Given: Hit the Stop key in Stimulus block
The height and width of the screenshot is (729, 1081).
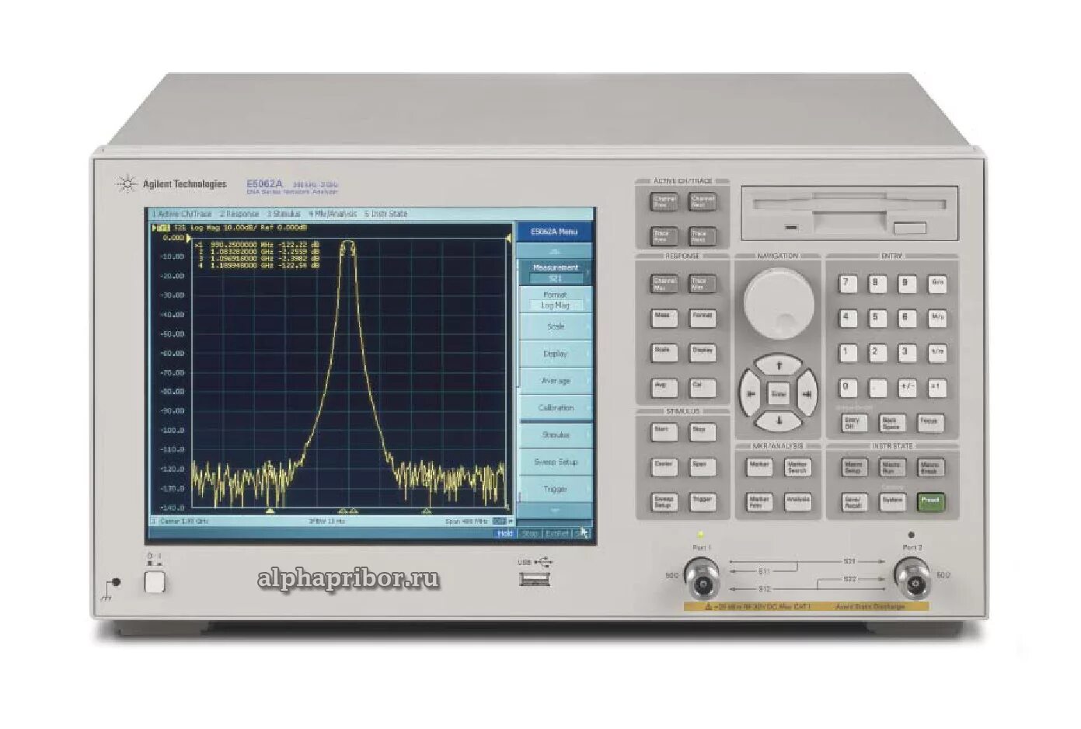Looking at the screenshot, I should [703, 431].
